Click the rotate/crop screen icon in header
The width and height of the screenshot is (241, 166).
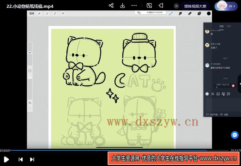pyautogui.click(x=161, y=6)
